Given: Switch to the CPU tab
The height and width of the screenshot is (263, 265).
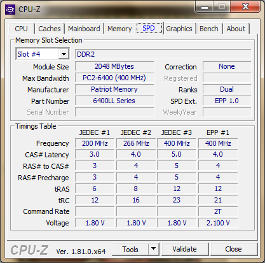Looking at the screenshot, I should pos(21,29).
